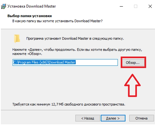The image size is (155, 126).
Task: Cancel setup with the Отмена button
Action: pyautogui.click(x=142, y=118)
